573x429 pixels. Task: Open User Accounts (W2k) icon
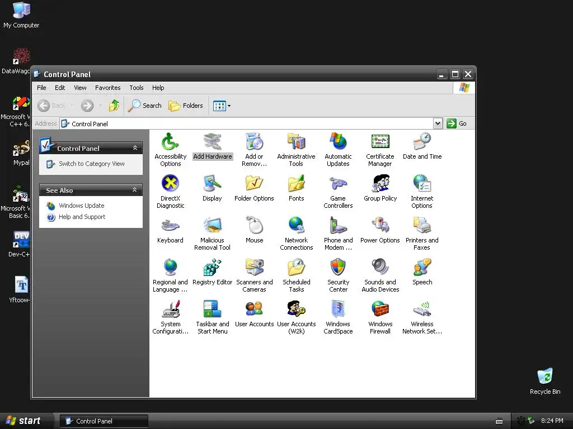click(296, 317)
